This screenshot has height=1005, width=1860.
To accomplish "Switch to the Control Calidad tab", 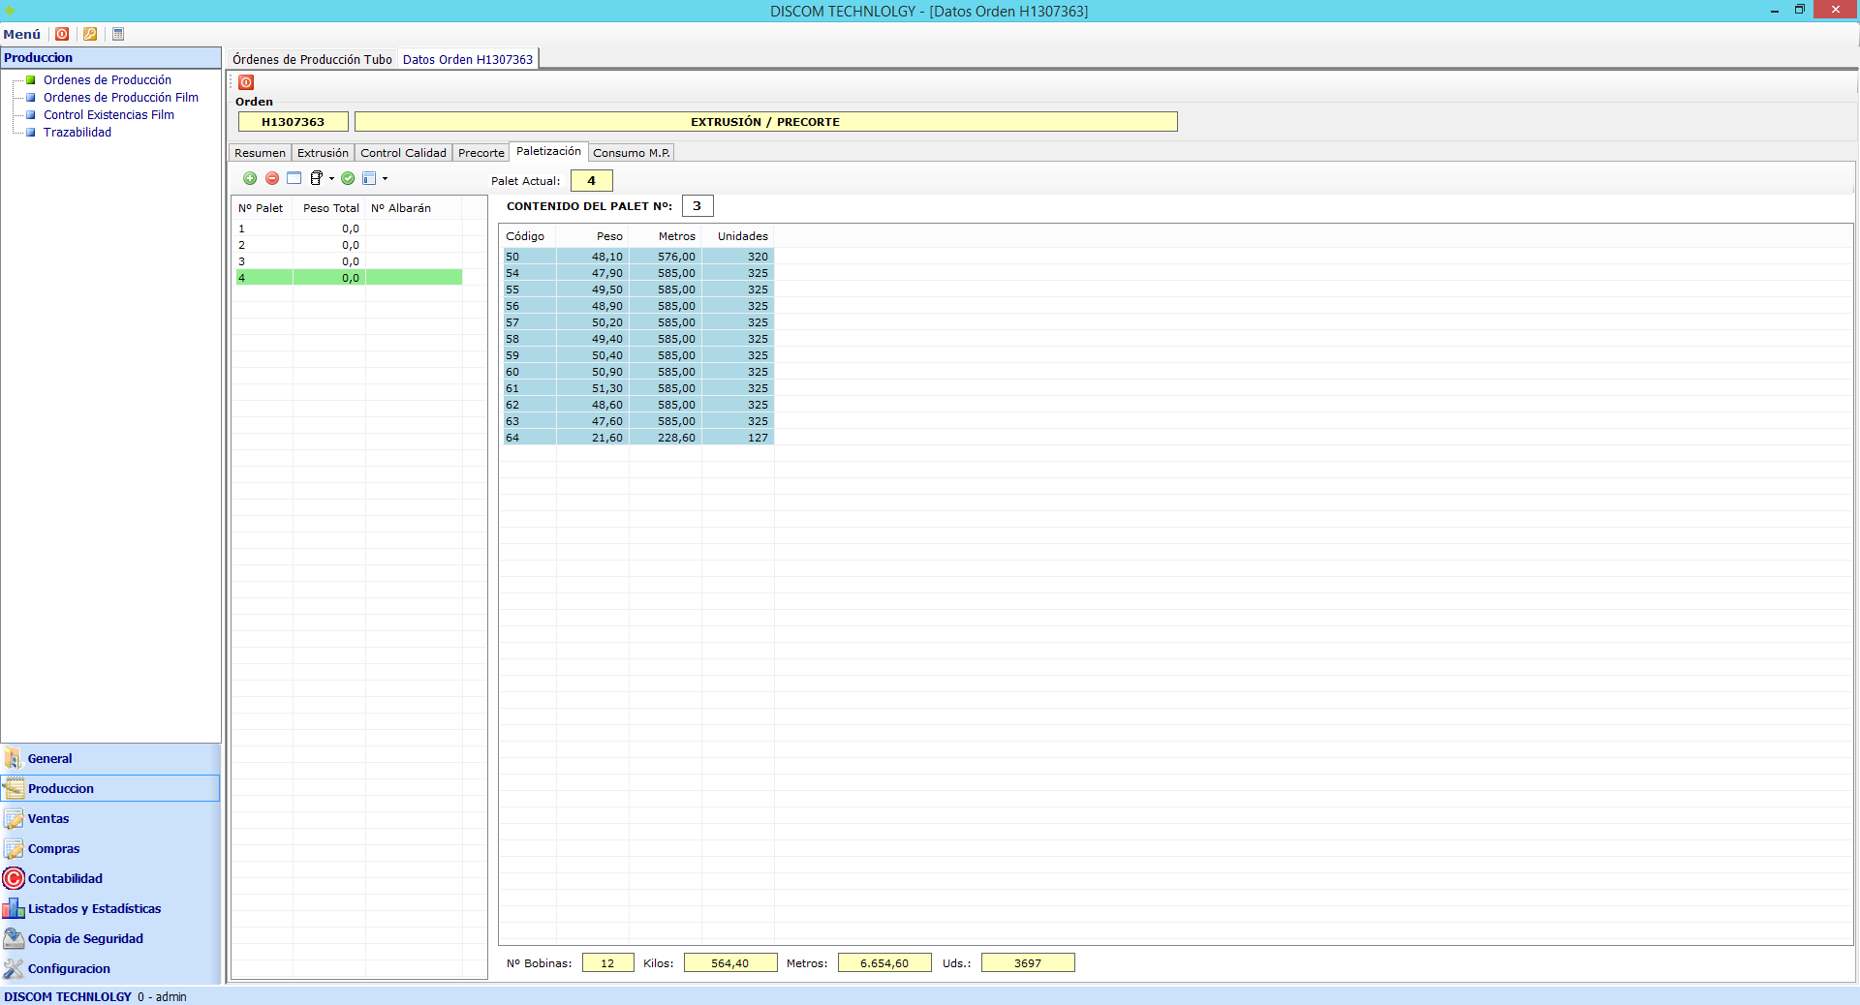I will tap(403, 153).
